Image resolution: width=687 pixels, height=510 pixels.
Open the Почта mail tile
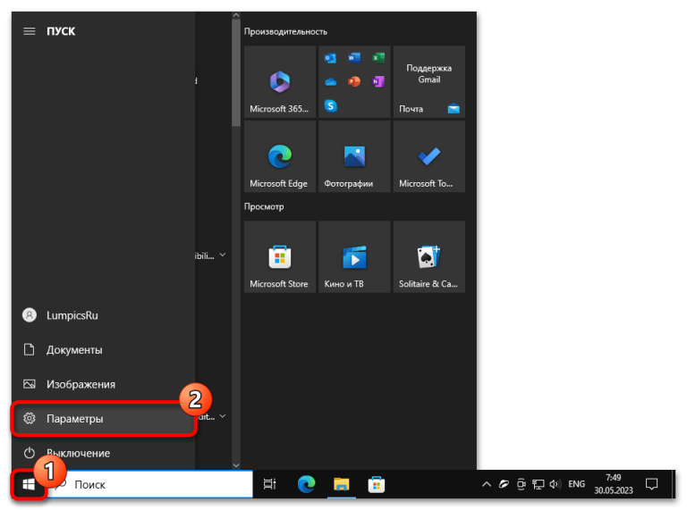coord(429,82)
